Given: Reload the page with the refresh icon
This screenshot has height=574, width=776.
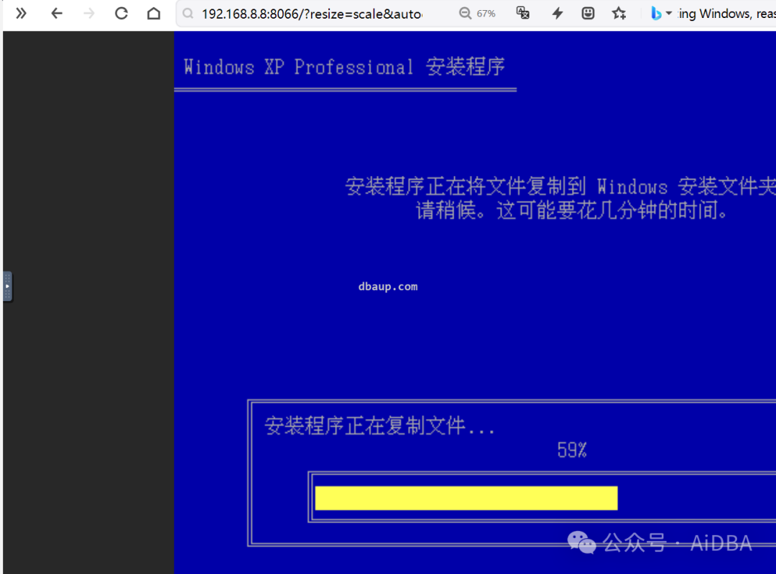Looking at the screenshot, I should (x=121, y=14).
